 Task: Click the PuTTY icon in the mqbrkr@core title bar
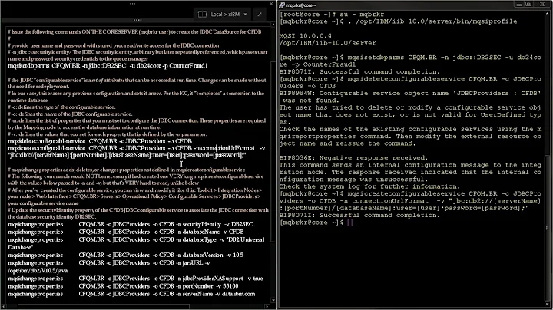click(x=282, y=5)
